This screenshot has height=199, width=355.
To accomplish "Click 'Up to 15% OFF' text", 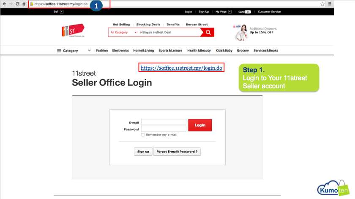I will [x=261, y=33].
